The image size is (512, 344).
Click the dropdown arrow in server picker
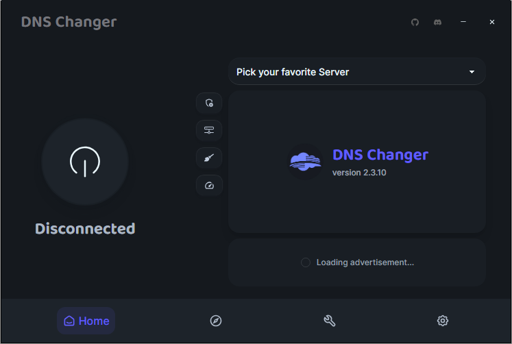tap(472, 72)
